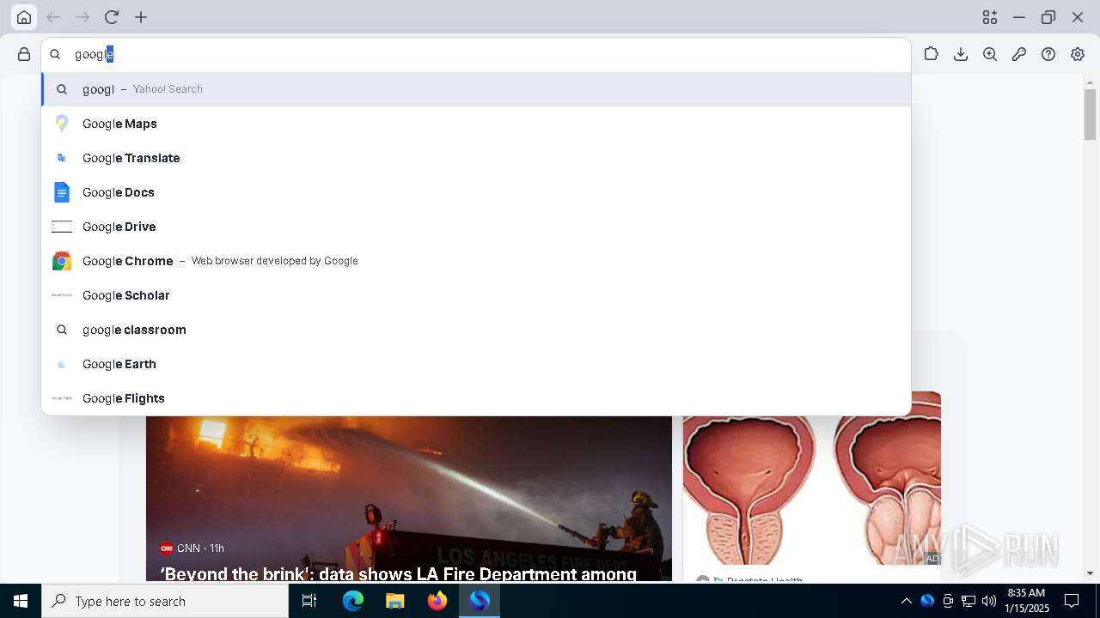The width and height of the screenshot is (1100, 618).
Task: Pick the google classroom suggestion
Action: (476, 330)
